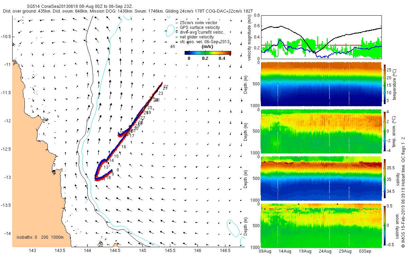Click legend entry 'GPS surface velocity'
The width and height of the screenshot is (408, 255).
[x=200, y=28]
